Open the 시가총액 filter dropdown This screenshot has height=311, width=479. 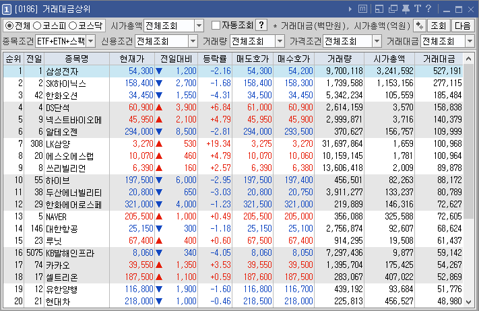click(199, 26)
